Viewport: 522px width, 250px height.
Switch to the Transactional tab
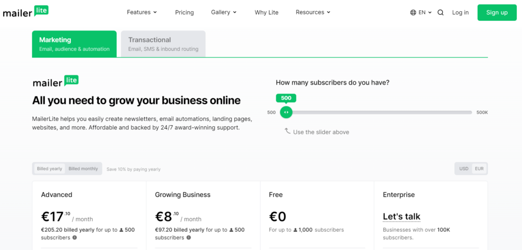[163, 44]
